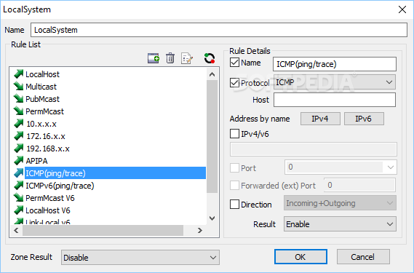Click the arrow icon beside PubMcast
Image resolution: width=414 pixels, height=273 pixels.
click(18, 99)
